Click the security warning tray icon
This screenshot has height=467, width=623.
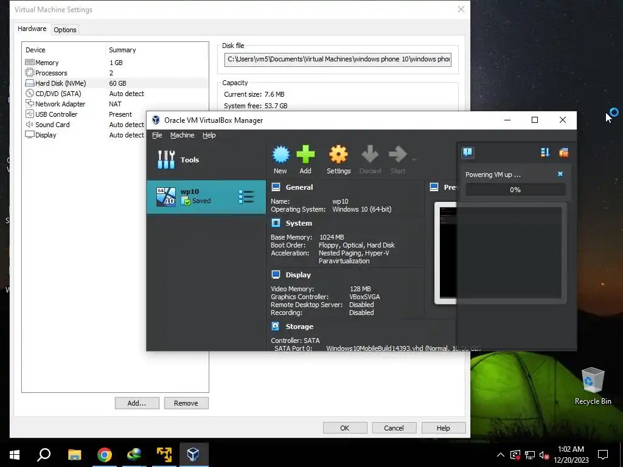515,455
